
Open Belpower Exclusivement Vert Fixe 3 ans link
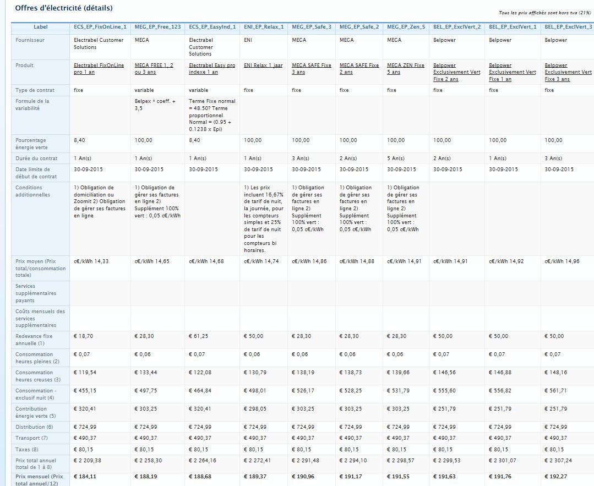(x=568, y=72)
